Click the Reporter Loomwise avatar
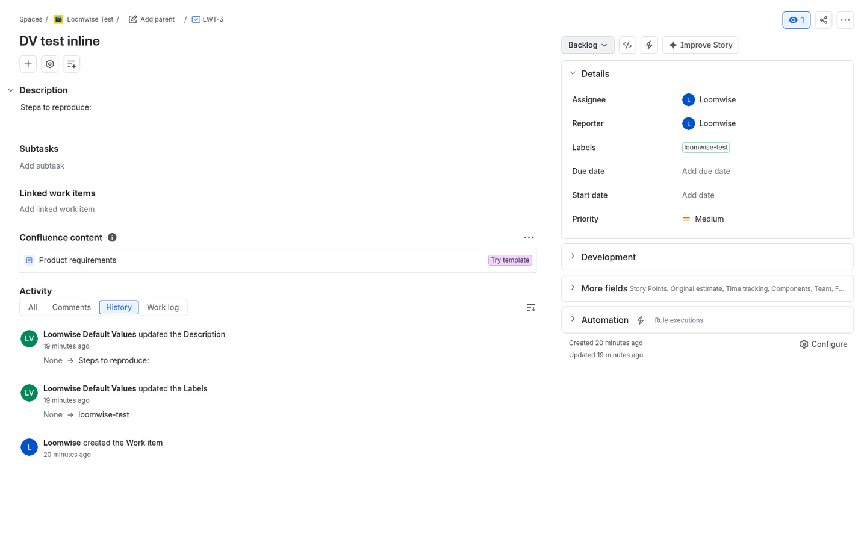 point(689,123)
